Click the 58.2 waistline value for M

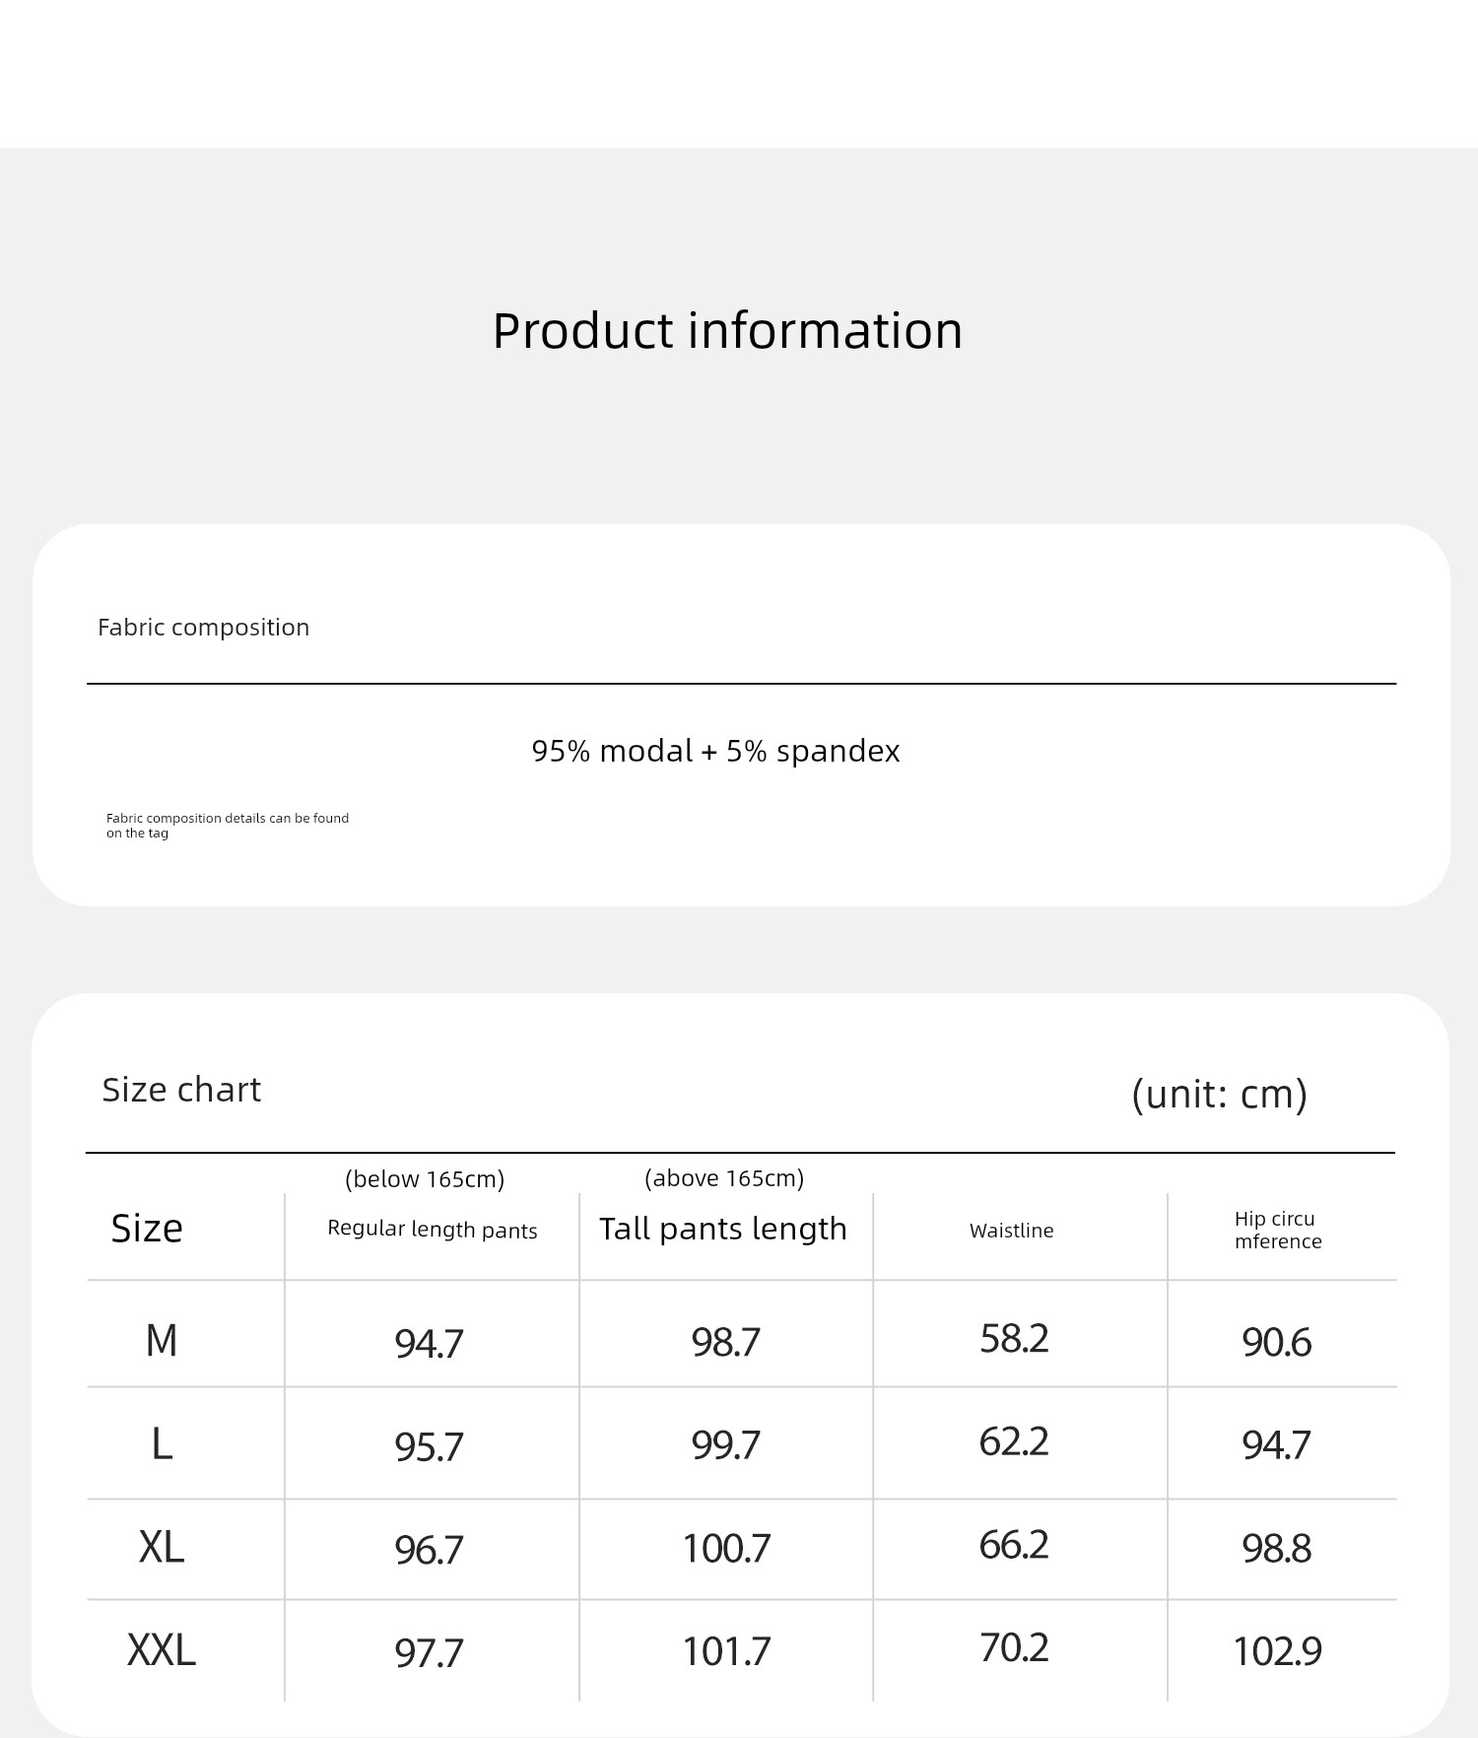[1014, 1339]
